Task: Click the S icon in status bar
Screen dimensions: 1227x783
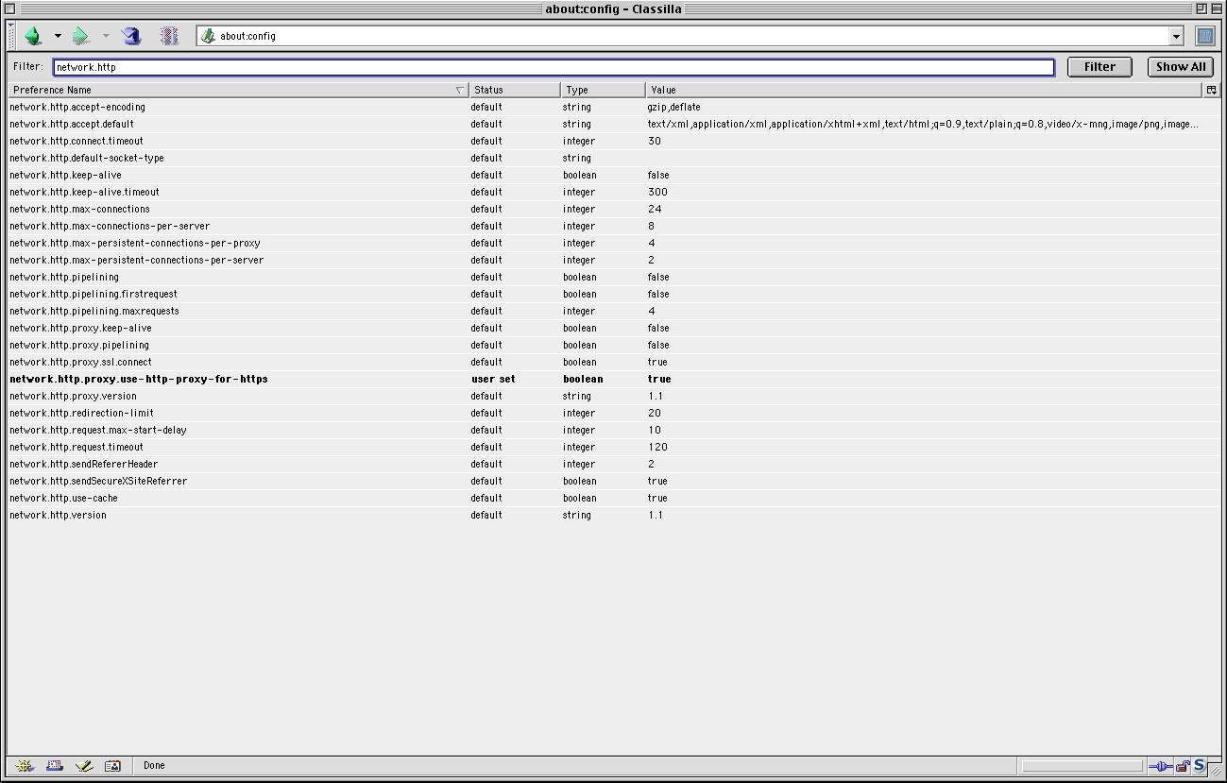Action: coord(1200,766)
